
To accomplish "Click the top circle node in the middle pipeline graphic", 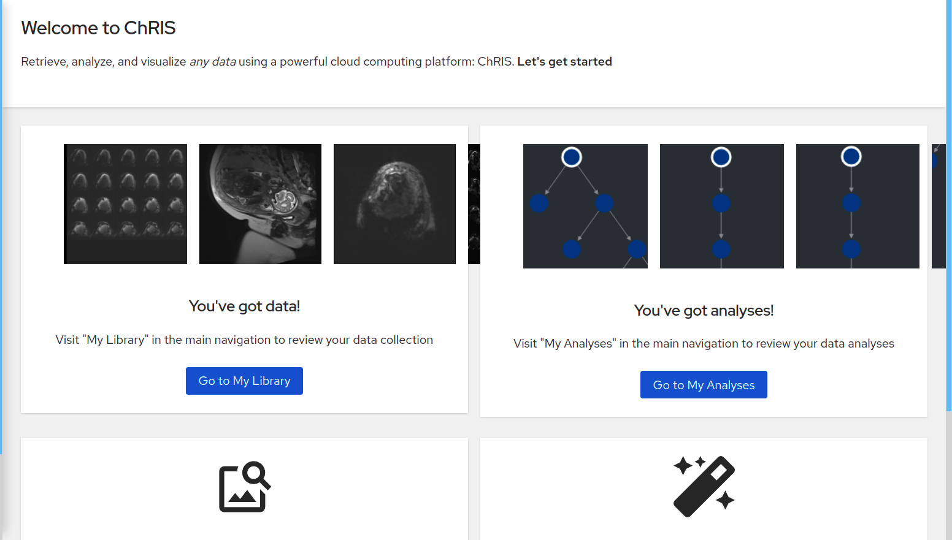I will (x=721, y=157).
